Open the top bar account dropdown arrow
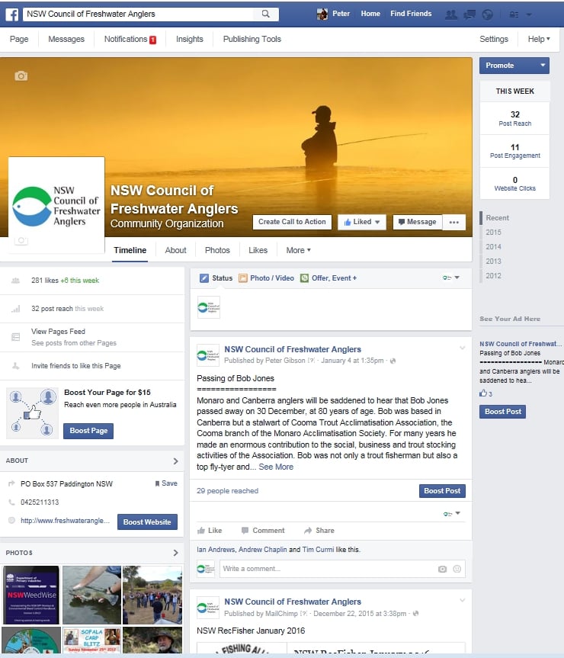Viewport: 564px width, 658px height. [x=529, y=14]
